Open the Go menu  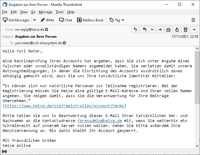pos(33,12)
